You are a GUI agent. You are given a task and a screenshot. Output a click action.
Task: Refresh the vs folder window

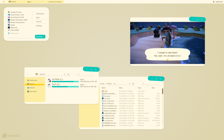pyautogui.click(x=133, y=84)
